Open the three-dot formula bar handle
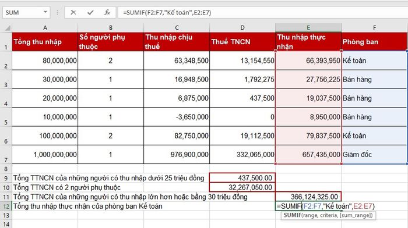Screen dimensions: 408x228 coord(58,12)
